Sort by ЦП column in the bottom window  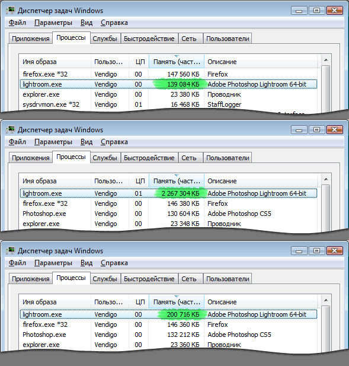(139, 302)
